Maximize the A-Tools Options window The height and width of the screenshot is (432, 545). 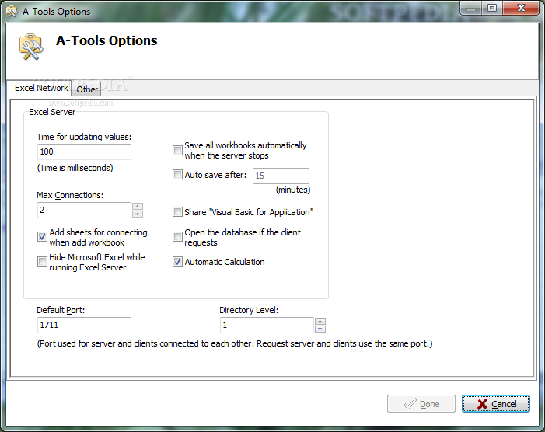click(x=492, y=8)
